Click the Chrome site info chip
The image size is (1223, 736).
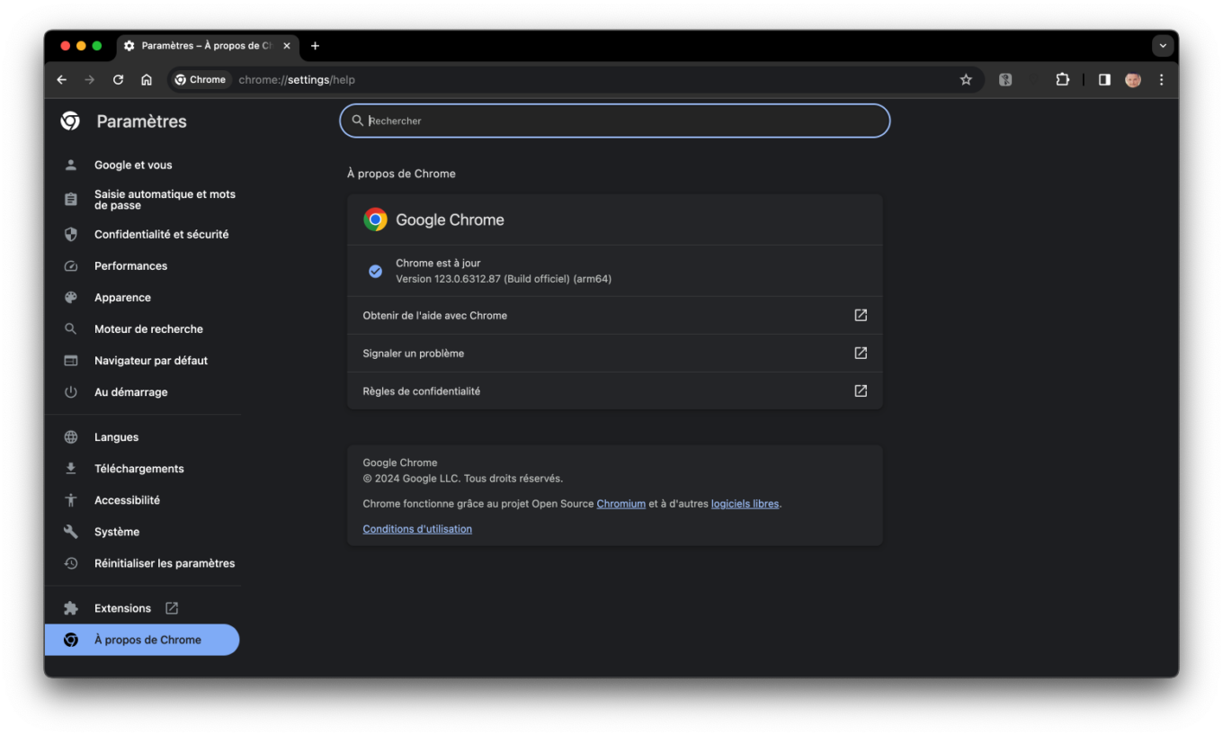(x=201, y=80)
